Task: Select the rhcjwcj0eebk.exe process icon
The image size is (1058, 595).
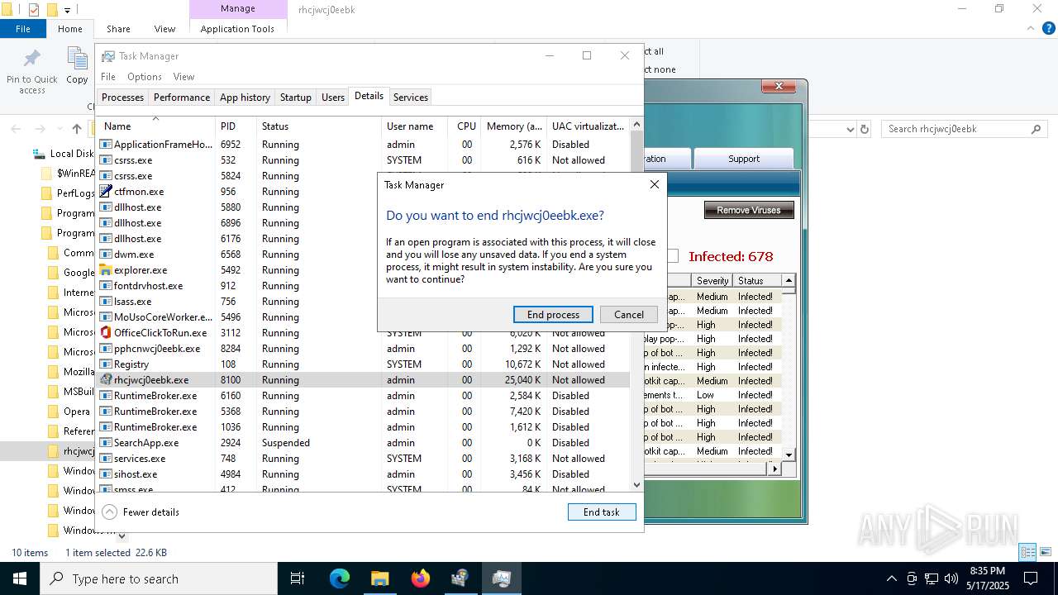Action: pyautogui.click(x=106, y=380)
